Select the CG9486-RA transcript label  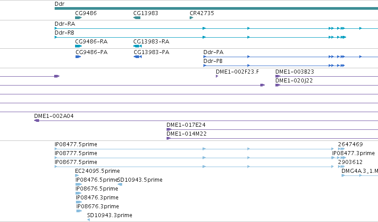tap(92, 42)
